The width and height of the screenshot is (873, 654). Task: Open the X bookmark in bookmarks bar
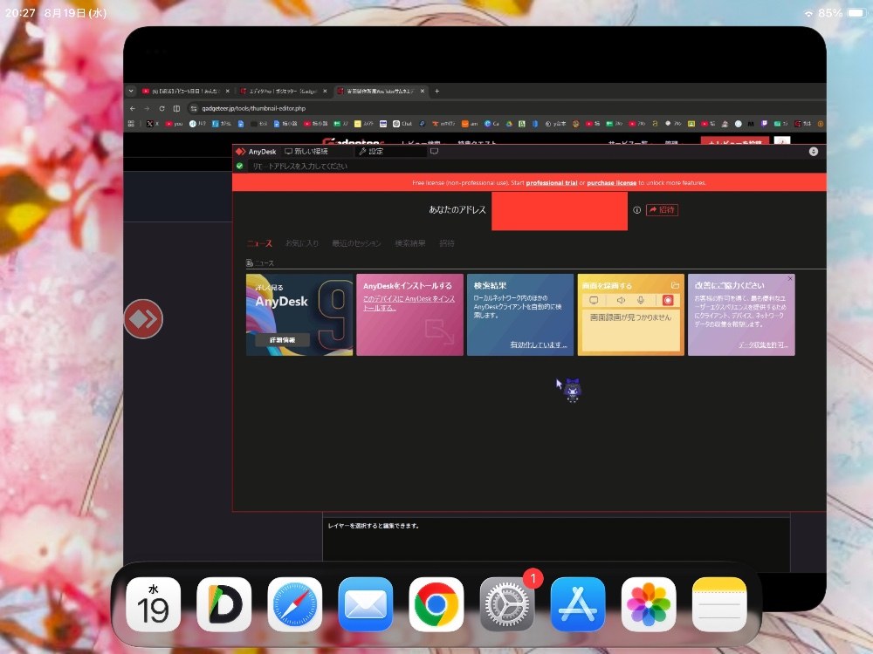click(x=152, y=124)
